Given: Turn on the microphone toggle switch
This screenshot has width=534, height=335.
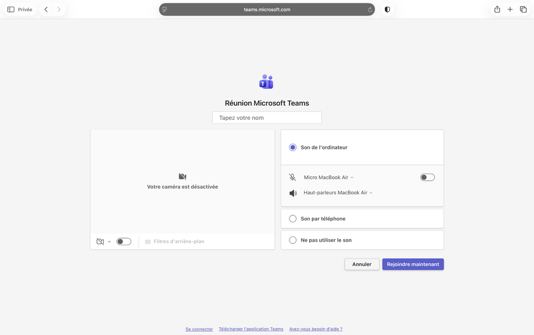Looking at the screenshot, I should click(x=428, y=177).
